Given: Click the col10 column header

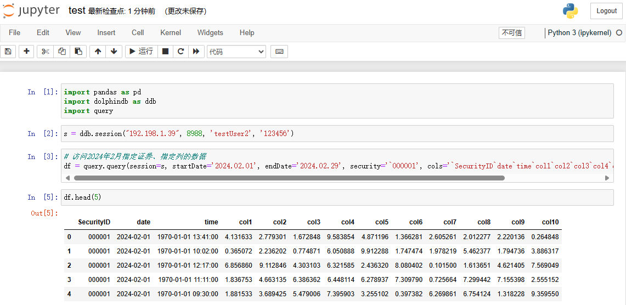Looking at the screenshot, I should pos(550,222).
